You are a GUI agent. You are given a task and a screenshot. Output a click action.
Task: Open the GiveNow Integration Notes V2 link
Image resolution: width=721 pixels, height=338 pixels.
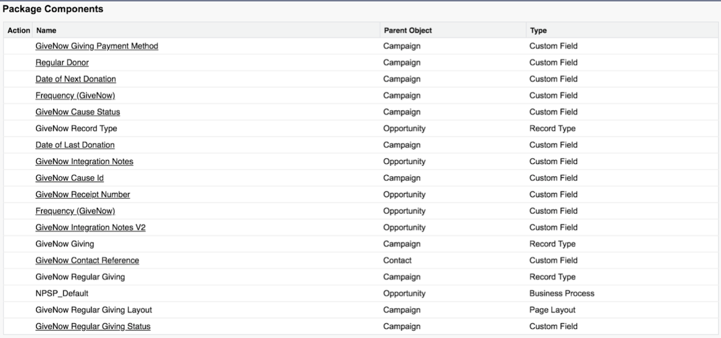[x=91, y=228]
